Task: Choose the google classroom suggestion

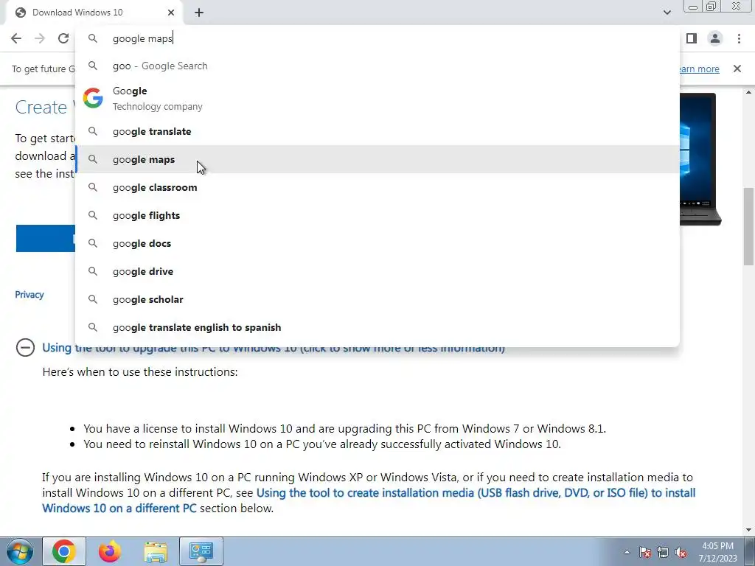Action: tap(377, 187)
